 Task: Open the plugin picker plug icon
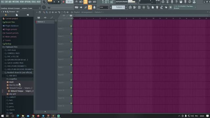pyautogui.click(x=157, y=7)
